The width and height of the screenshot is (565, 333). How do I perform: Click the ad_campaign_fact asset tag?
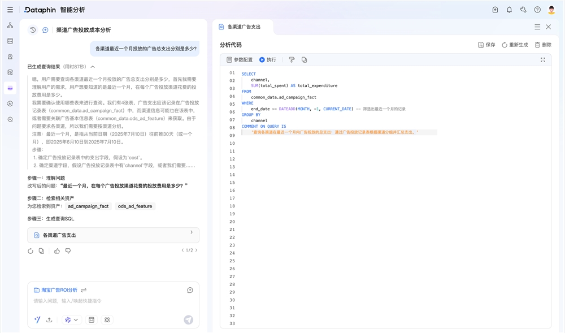coord(88,206)
